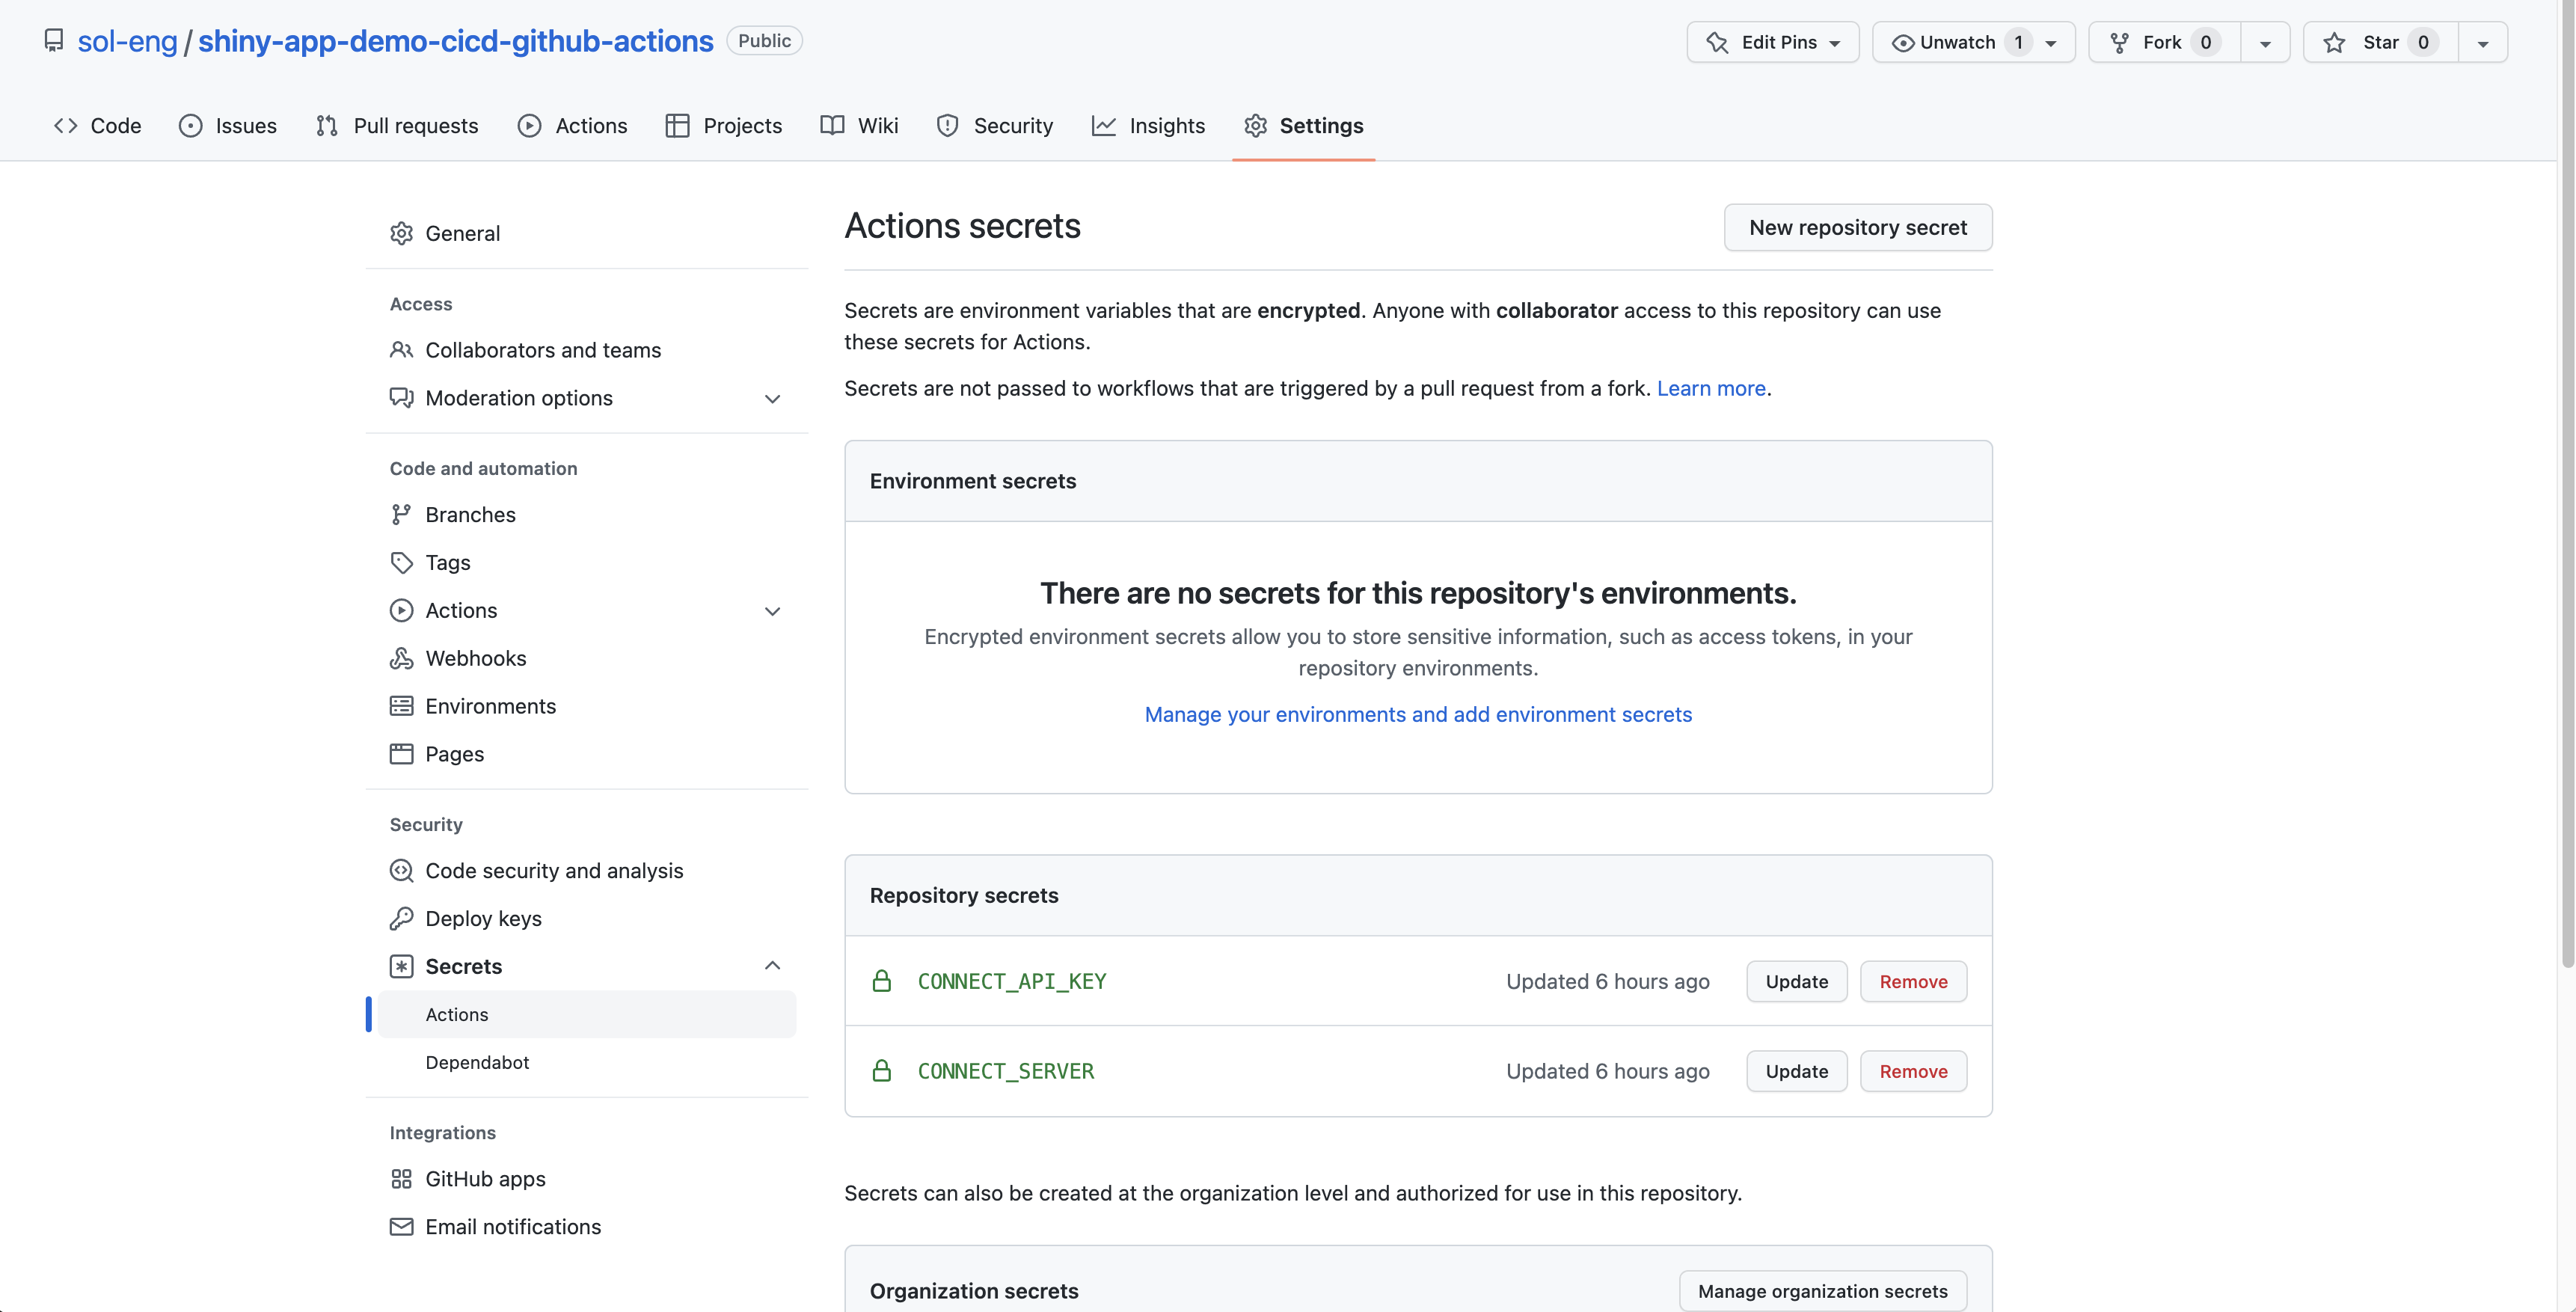2576x1312 pixels.
Task: Click the Star count badge
Action: tap(2423, 42)
